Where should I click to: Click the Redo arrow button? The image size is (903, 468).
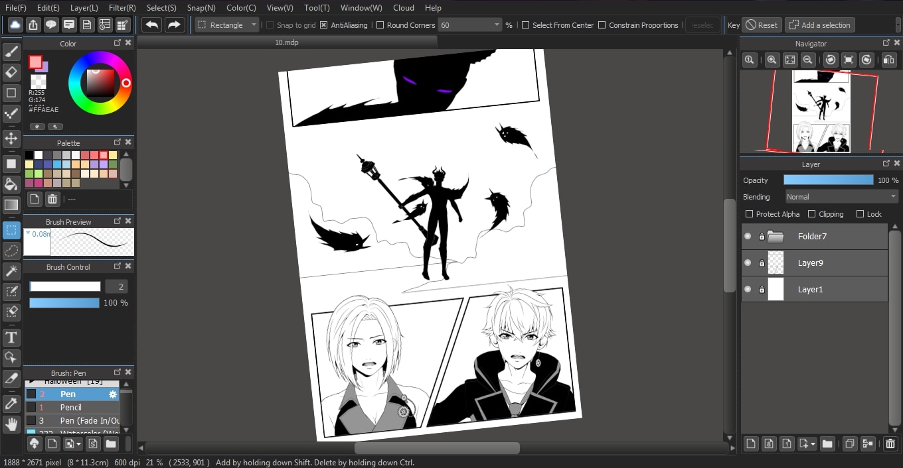tap(174, 25)
